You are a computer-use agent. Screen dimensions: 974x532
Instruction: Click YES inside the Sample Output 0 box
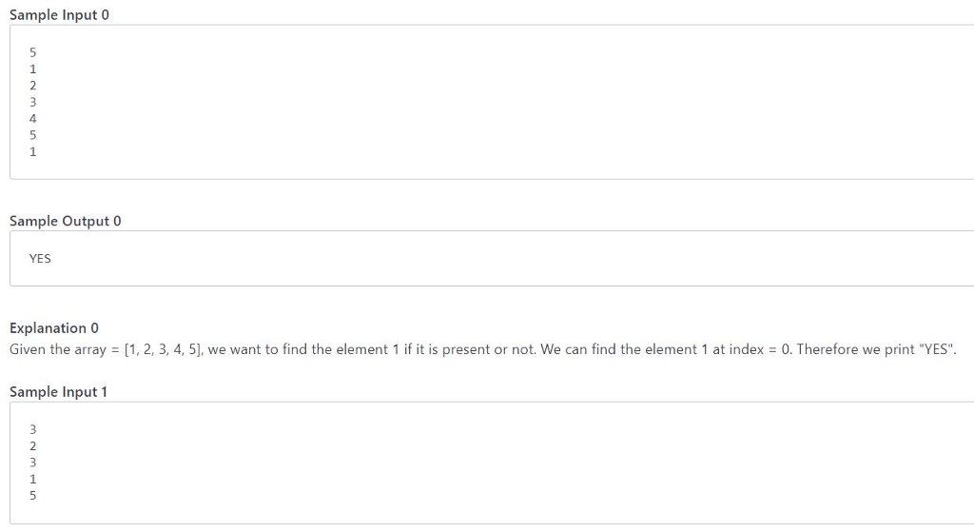pos(40,259)
